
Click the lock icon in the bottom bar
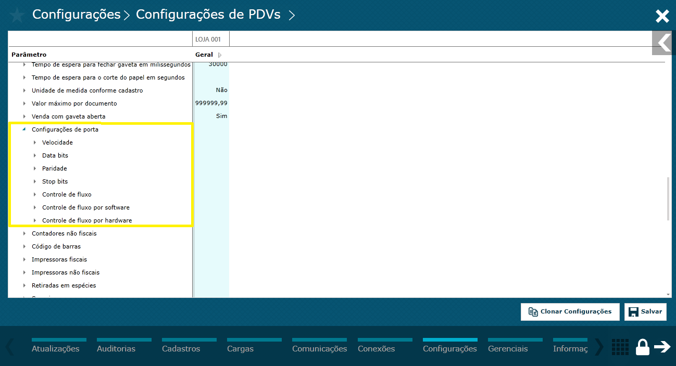click(643, 346)
